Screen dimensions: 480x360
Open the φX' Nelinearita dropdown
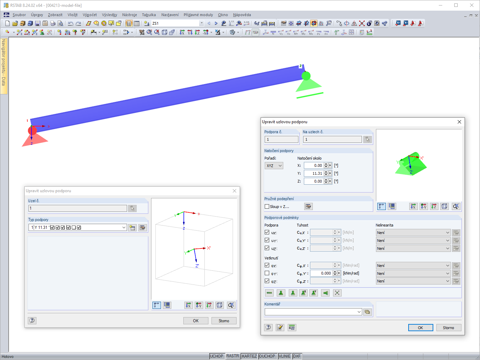(413, 266)
